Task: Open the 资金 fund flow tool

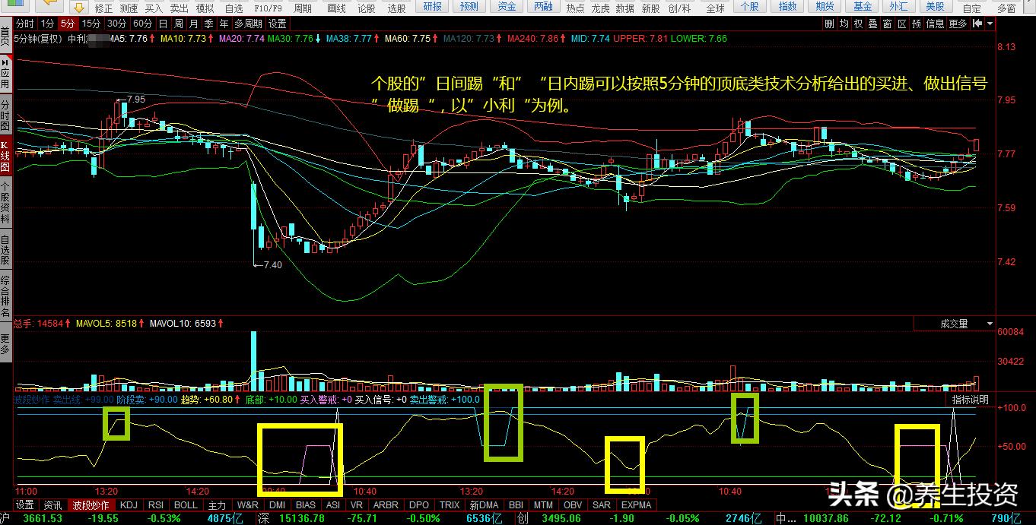Action: tap(507, 7)
